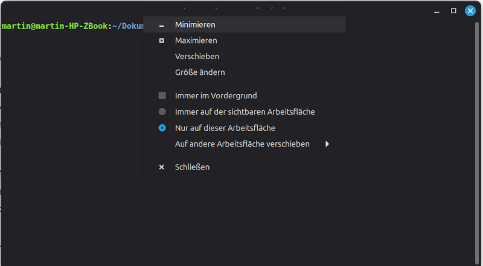Image resolution: width=483 pixels, height=266 pixels.
Task: Click the martin@martin-HP-ZBook prompt text
Action: [x=55, y=26]
